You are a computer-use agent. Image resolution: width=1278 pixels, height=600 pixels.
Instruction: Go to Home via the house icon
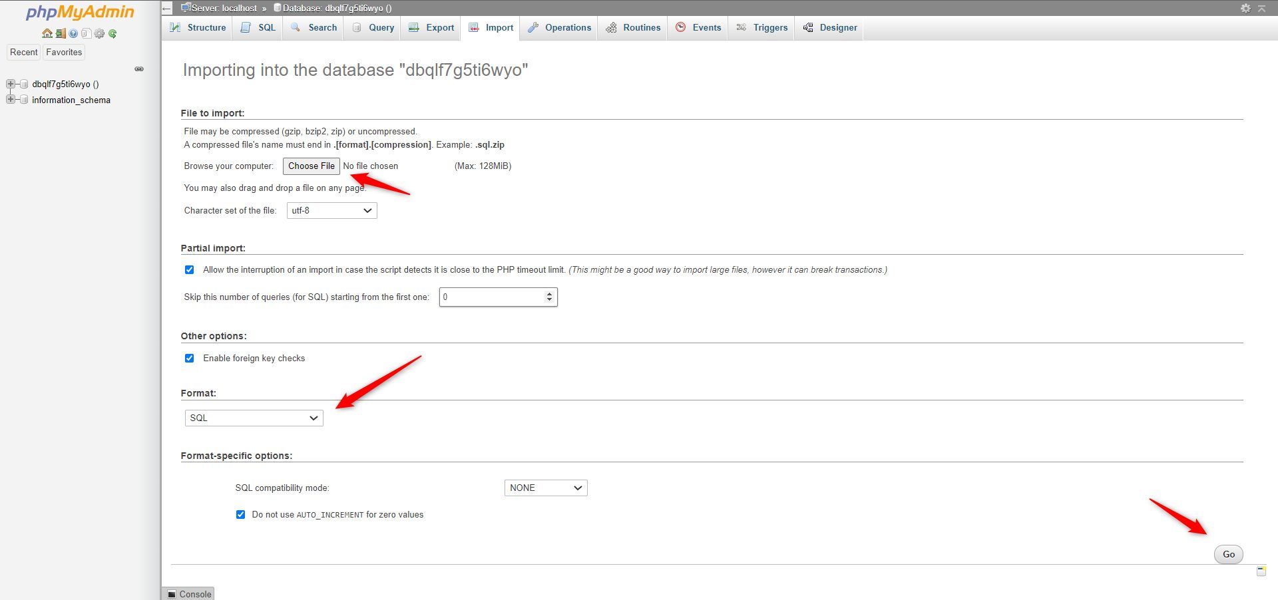(x=47, y=33)
